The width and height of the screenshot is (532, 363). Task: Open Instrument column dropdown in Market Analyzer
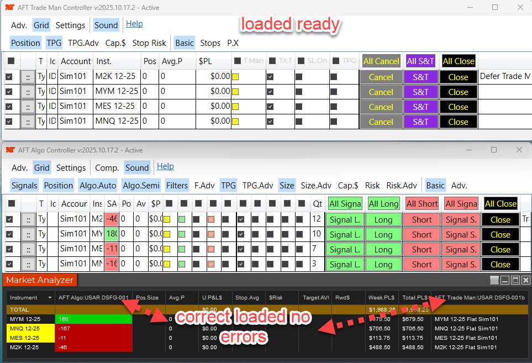50,297
